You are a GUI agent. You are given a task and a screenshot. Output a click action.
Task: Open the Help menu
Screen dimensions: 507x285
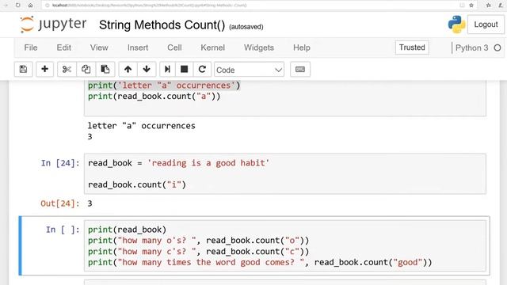[301, 47]
